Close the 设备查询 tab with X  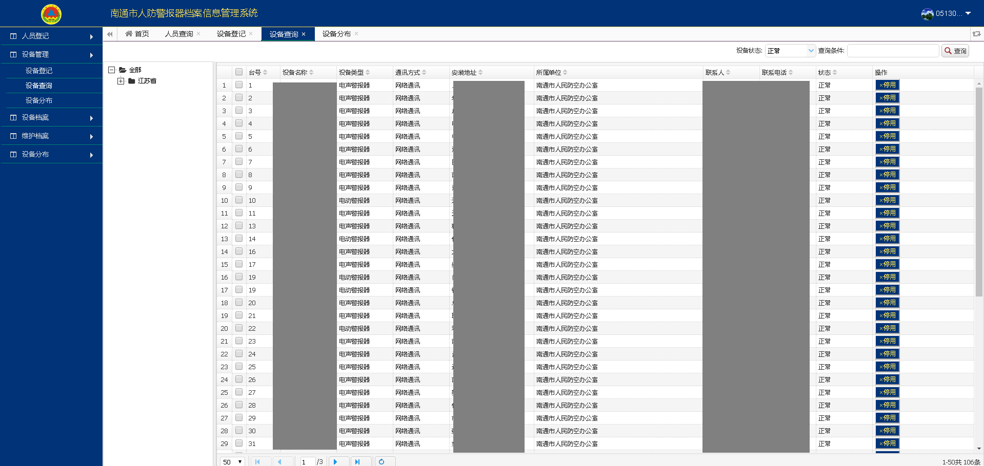tap(304, 34)
